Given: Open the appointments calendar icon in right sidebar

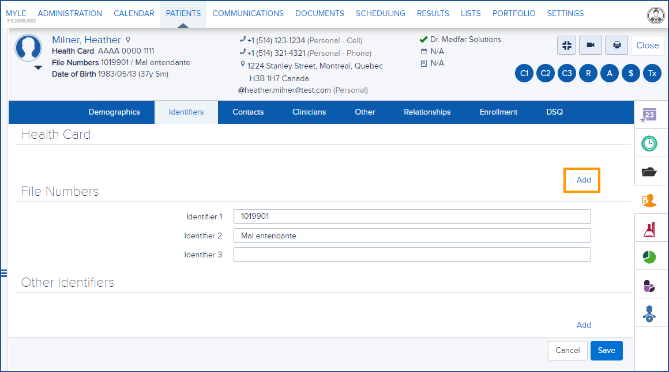Looking at the screenshot, I should [x=651, y=115].
